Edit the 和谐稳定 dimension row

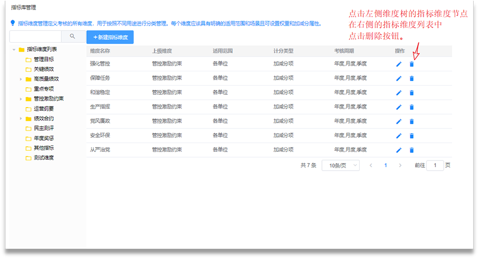399,93
